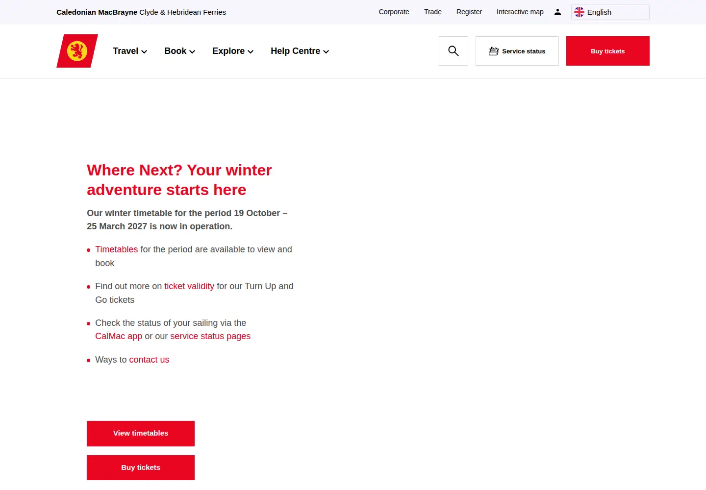706x490 pixels.
Task: Expand the Help Centre menu
Action: click(300, 51)
